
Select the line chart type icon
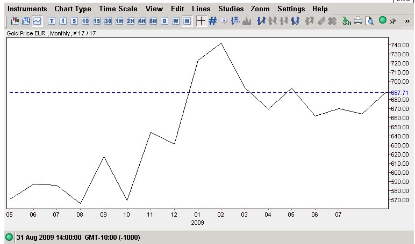tap(37, 21)
